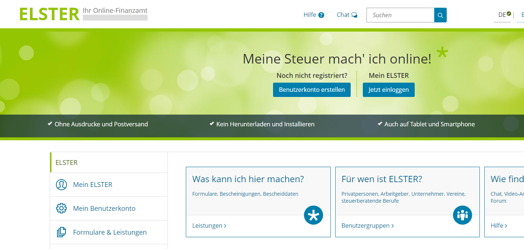Screen dimensions: 524x249
Task: Click the Mein ELSTER user profile icon
Action: 61,185
